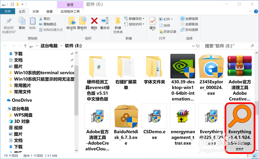The image size is (259, 159).
Task: Click the 重命名 (Rename) icon
Action: [x=105, y=23]
